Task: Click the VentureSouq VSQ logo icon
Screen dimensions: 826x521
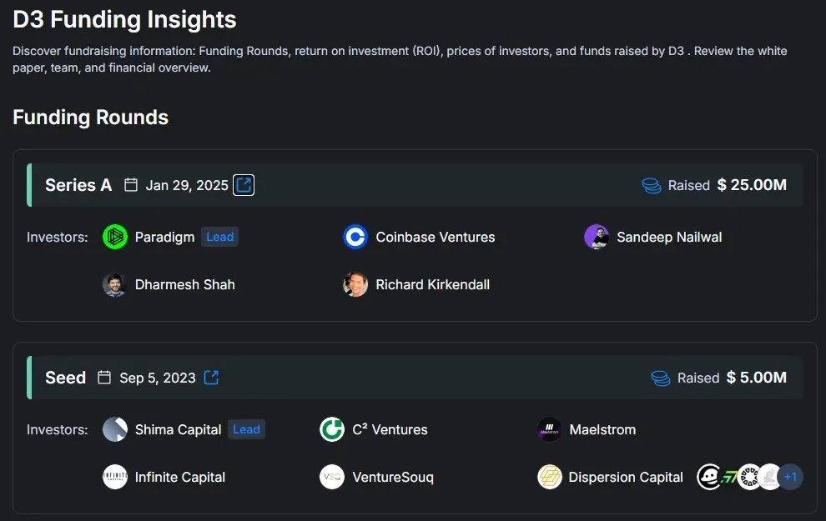Action: point(332,477)
